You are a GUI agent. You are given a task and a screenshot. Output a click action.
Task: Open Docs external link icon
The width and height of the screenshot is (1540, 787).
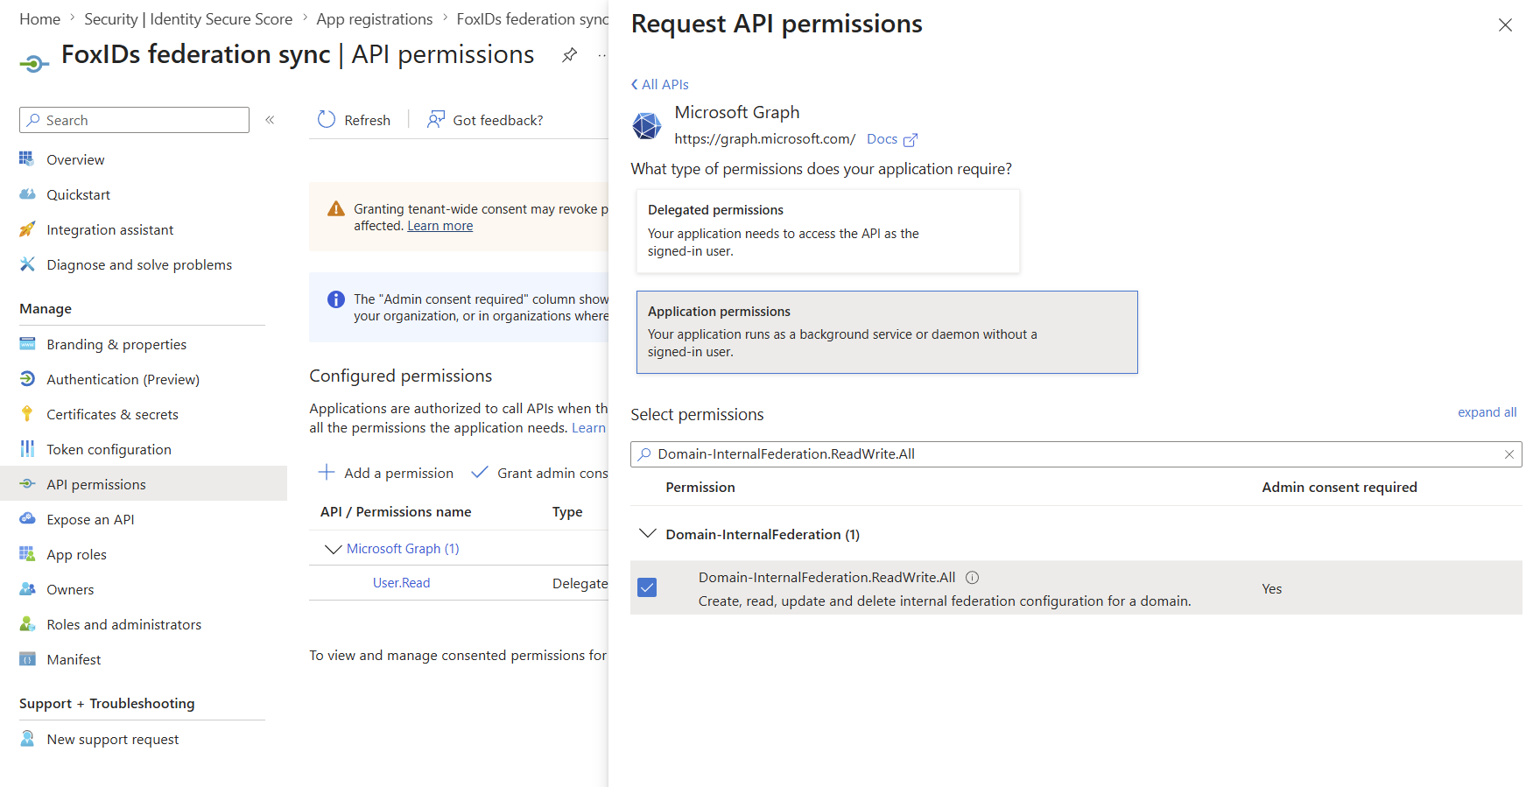point(911,140)
